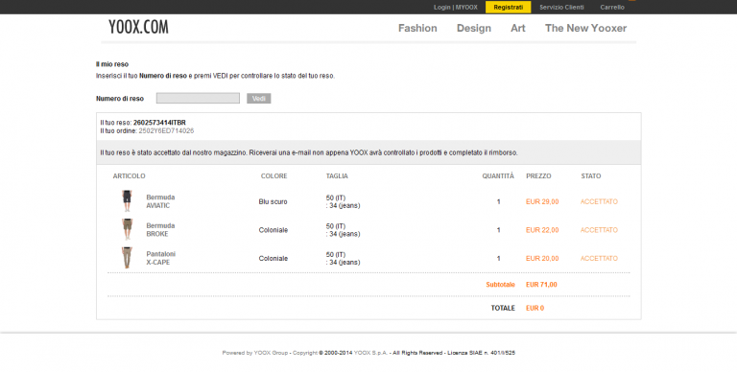Open the Bermuda BROKE product thumbnail
The width and height of the screenshot is (737, 372).
(127, 229)
